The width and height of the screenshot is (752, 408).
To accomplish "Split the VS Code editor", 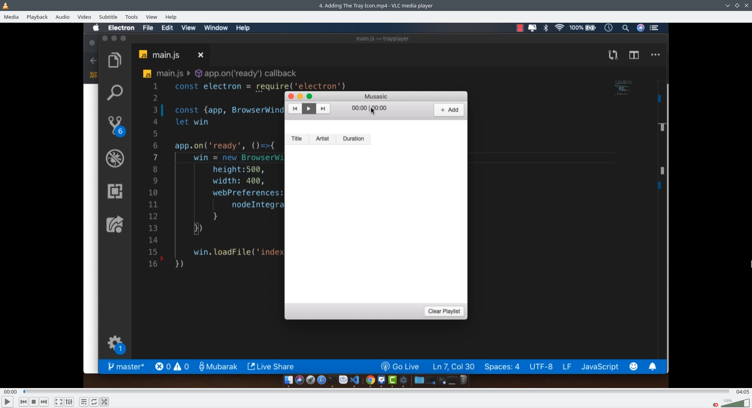I will tap(634, 55).
